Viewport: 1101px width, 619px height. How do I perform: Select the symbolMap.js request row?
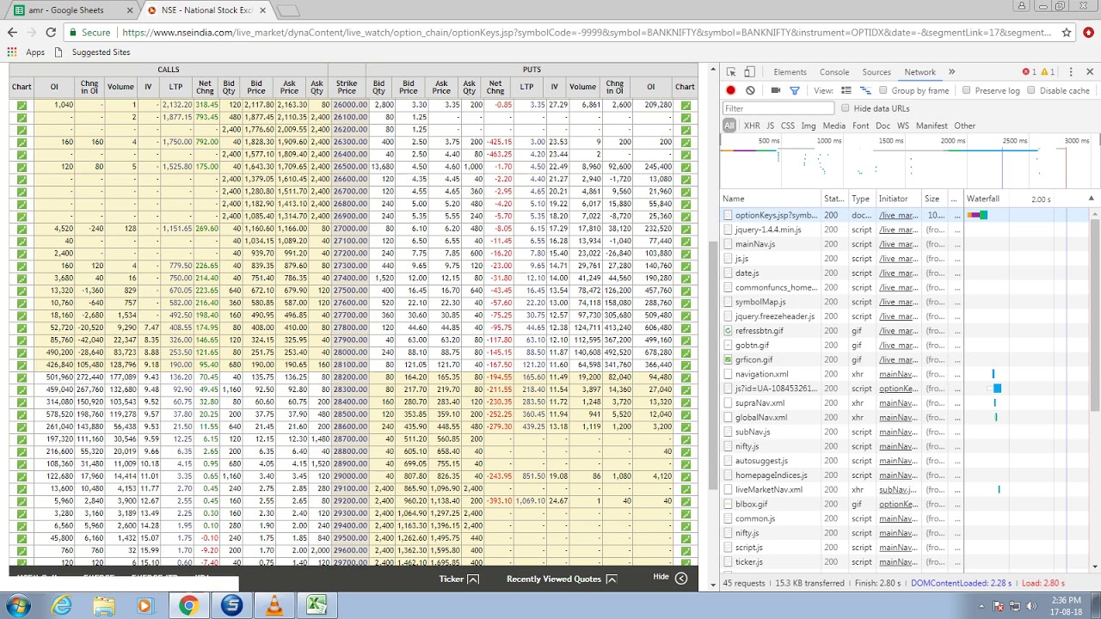907,302
